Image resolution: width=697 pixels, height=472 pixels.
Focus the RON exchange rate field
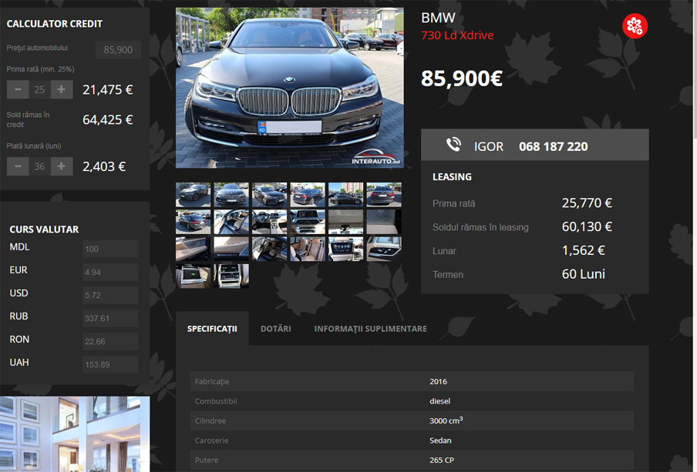click(110, 341)
